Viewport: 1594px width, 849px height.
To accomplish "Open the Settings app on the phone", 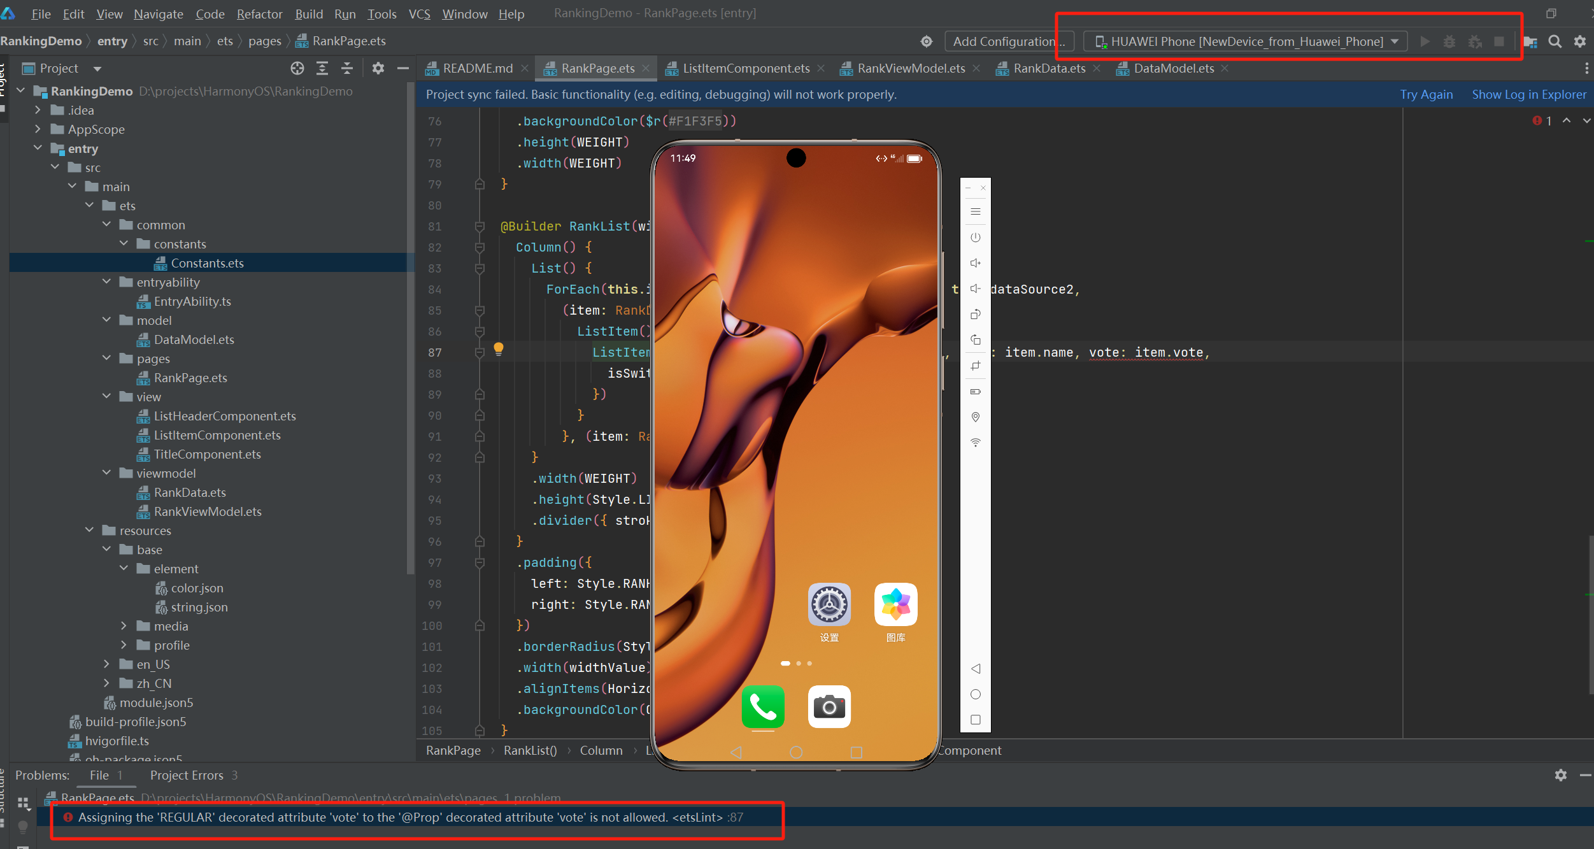I will click(829, 604).
